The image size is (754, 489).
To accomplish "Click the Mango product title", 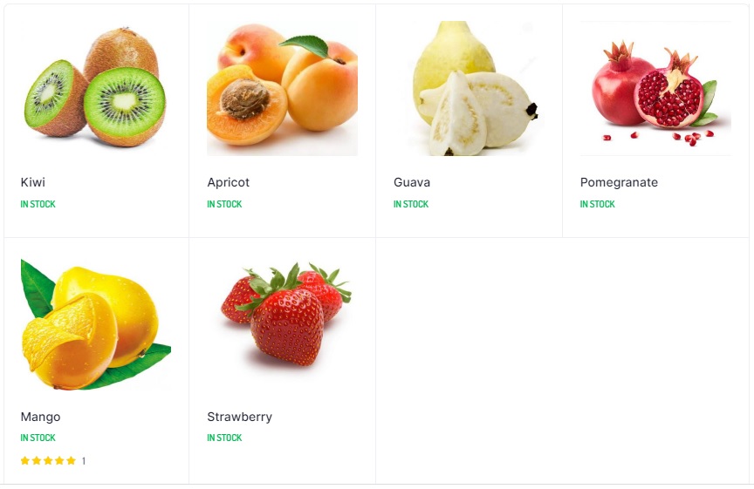I will (x=40, y=417).
